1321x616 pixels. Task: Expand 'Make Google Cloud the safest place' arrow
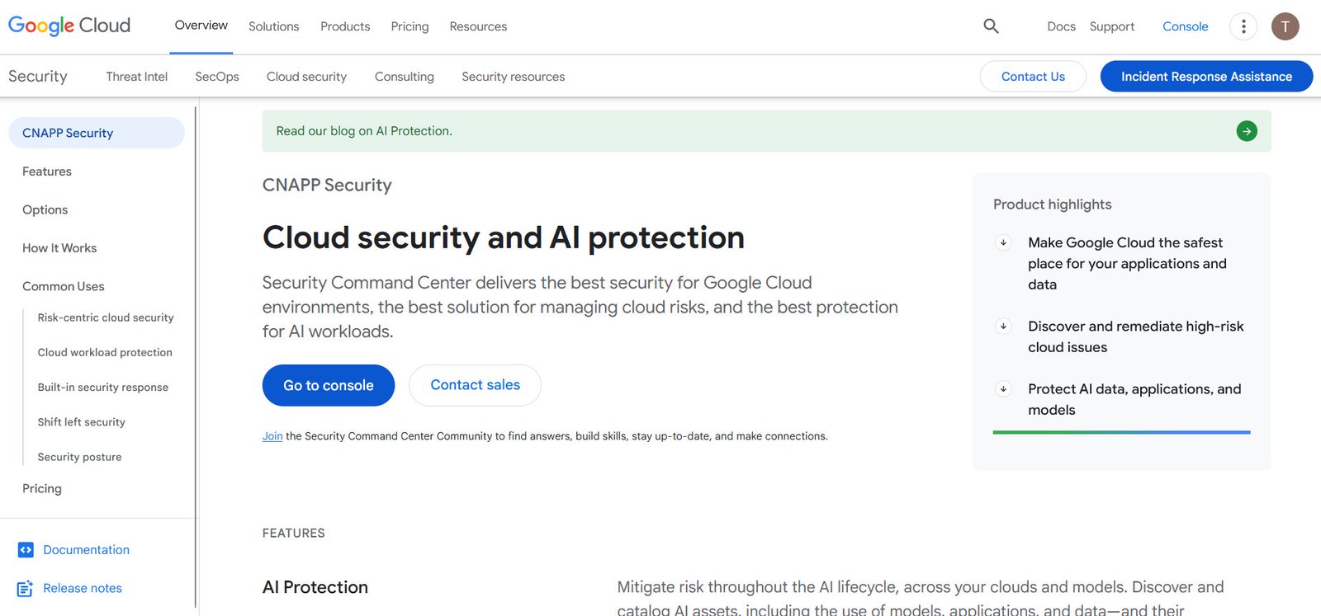pyautogui.click(x=1003, y=242)
